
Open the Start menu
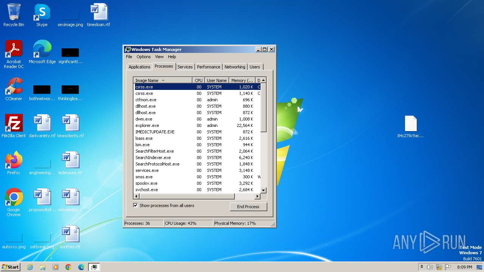(11, 267)
